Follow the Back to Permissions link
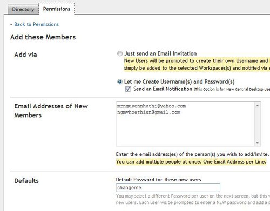Screen dimensions: 270x211 point(36,24)
